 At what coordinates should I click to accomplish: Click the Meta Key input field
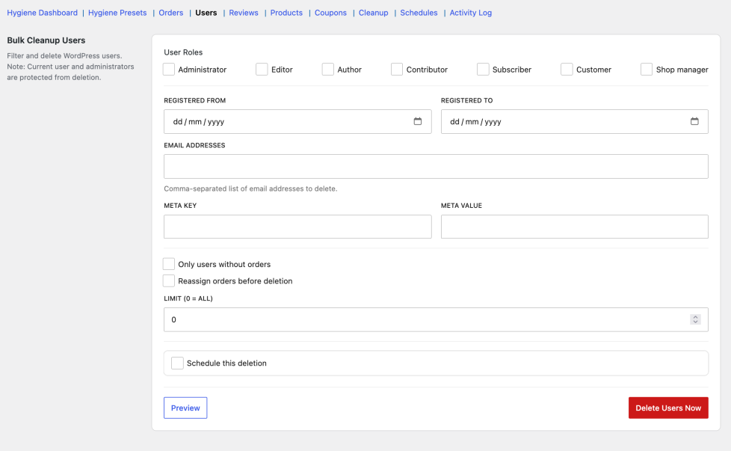pyautogui.click(x=297, y=227)
